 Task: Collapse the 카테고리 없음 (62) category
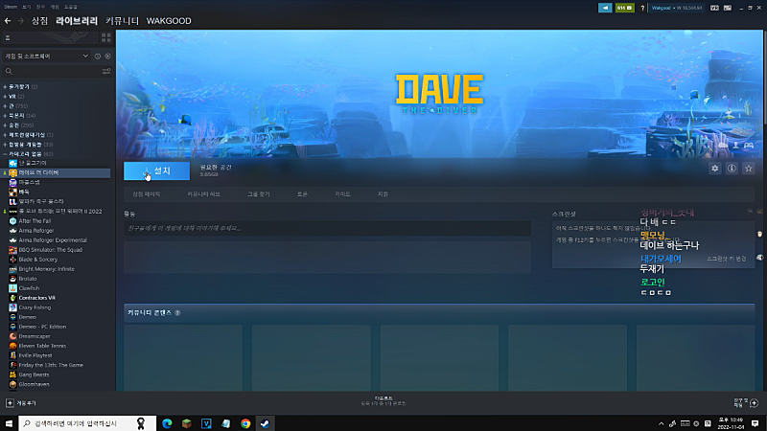[5, 154]
